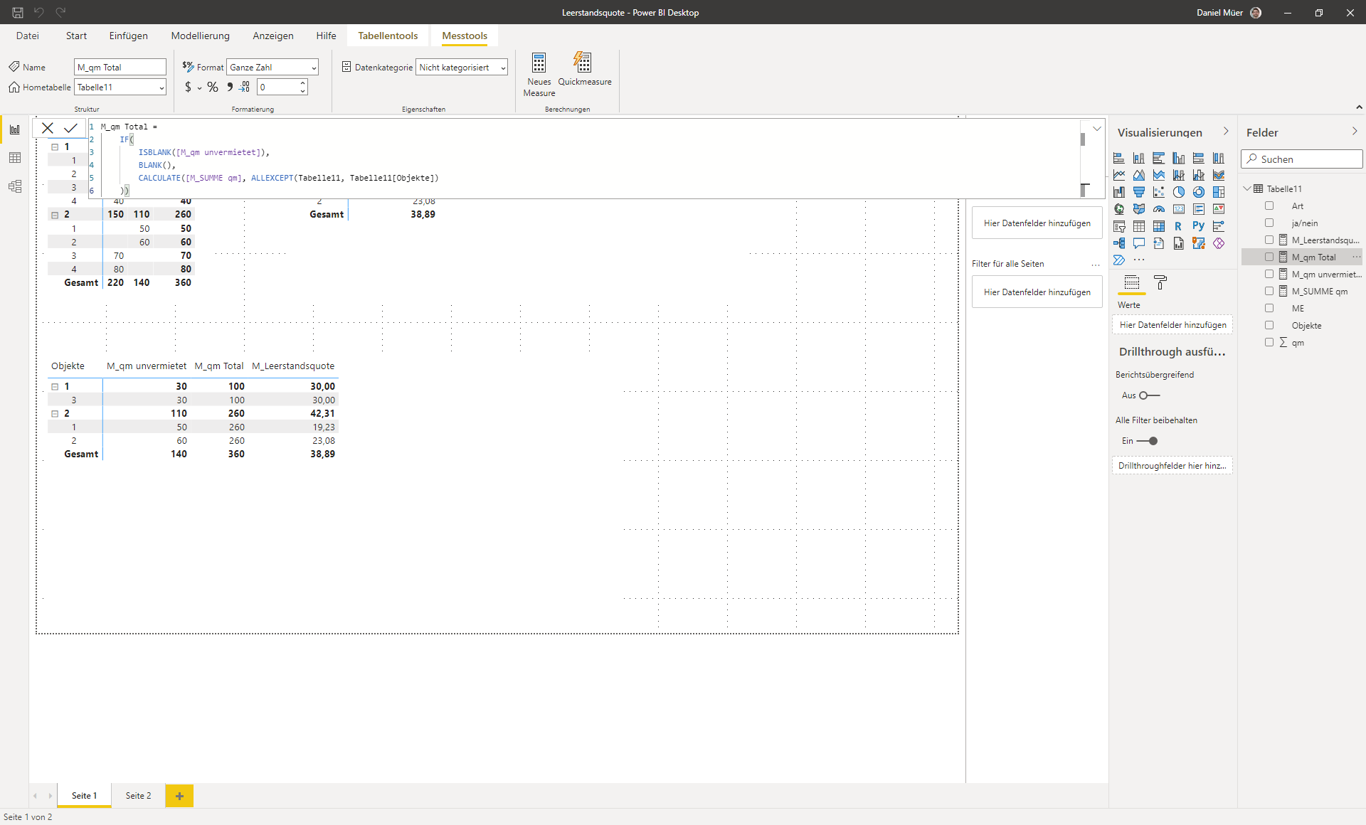Switch to the Data table view
The width and height of the screenshot is (1366, 825).
[x=15, y=158]
